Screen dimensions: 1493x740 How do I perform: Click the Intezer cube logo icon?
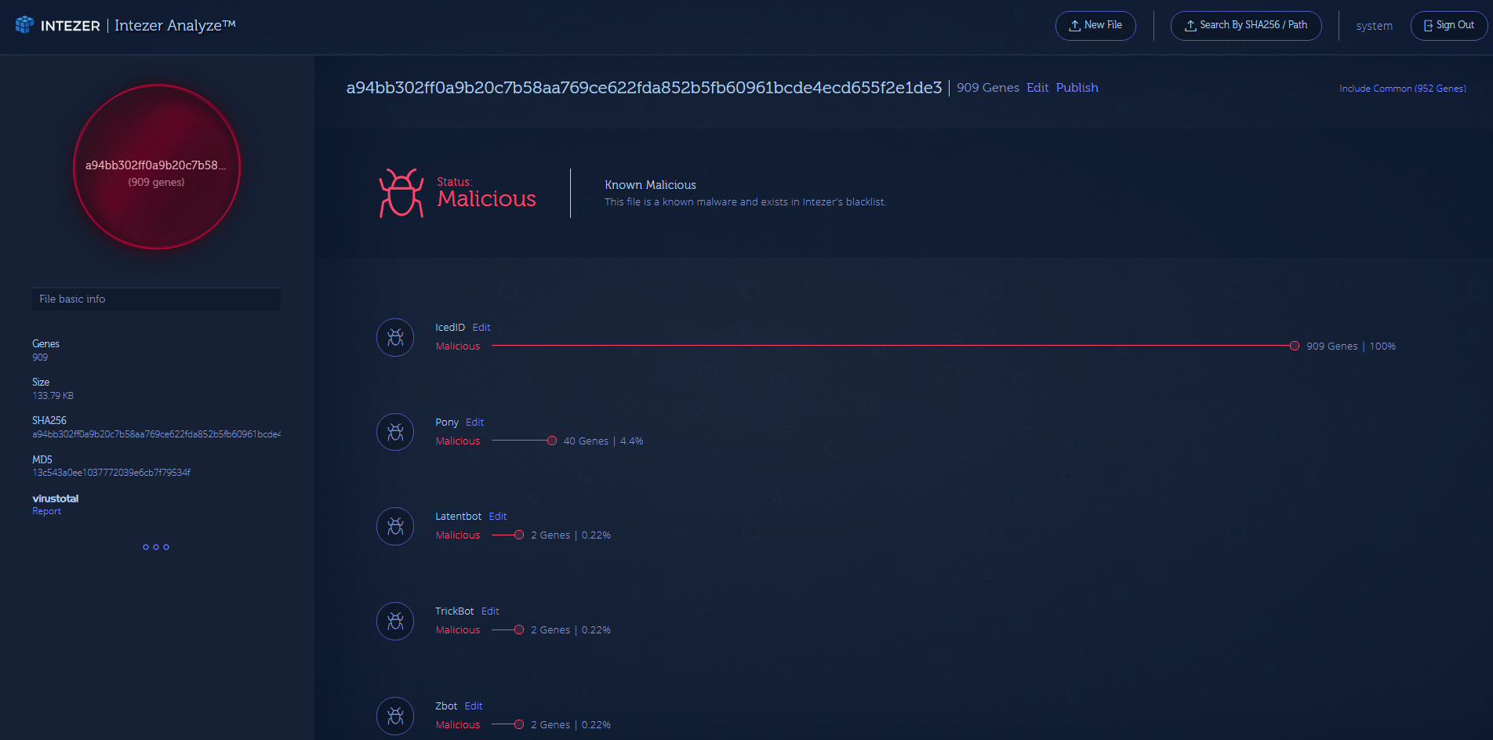(x=24, y=25)
